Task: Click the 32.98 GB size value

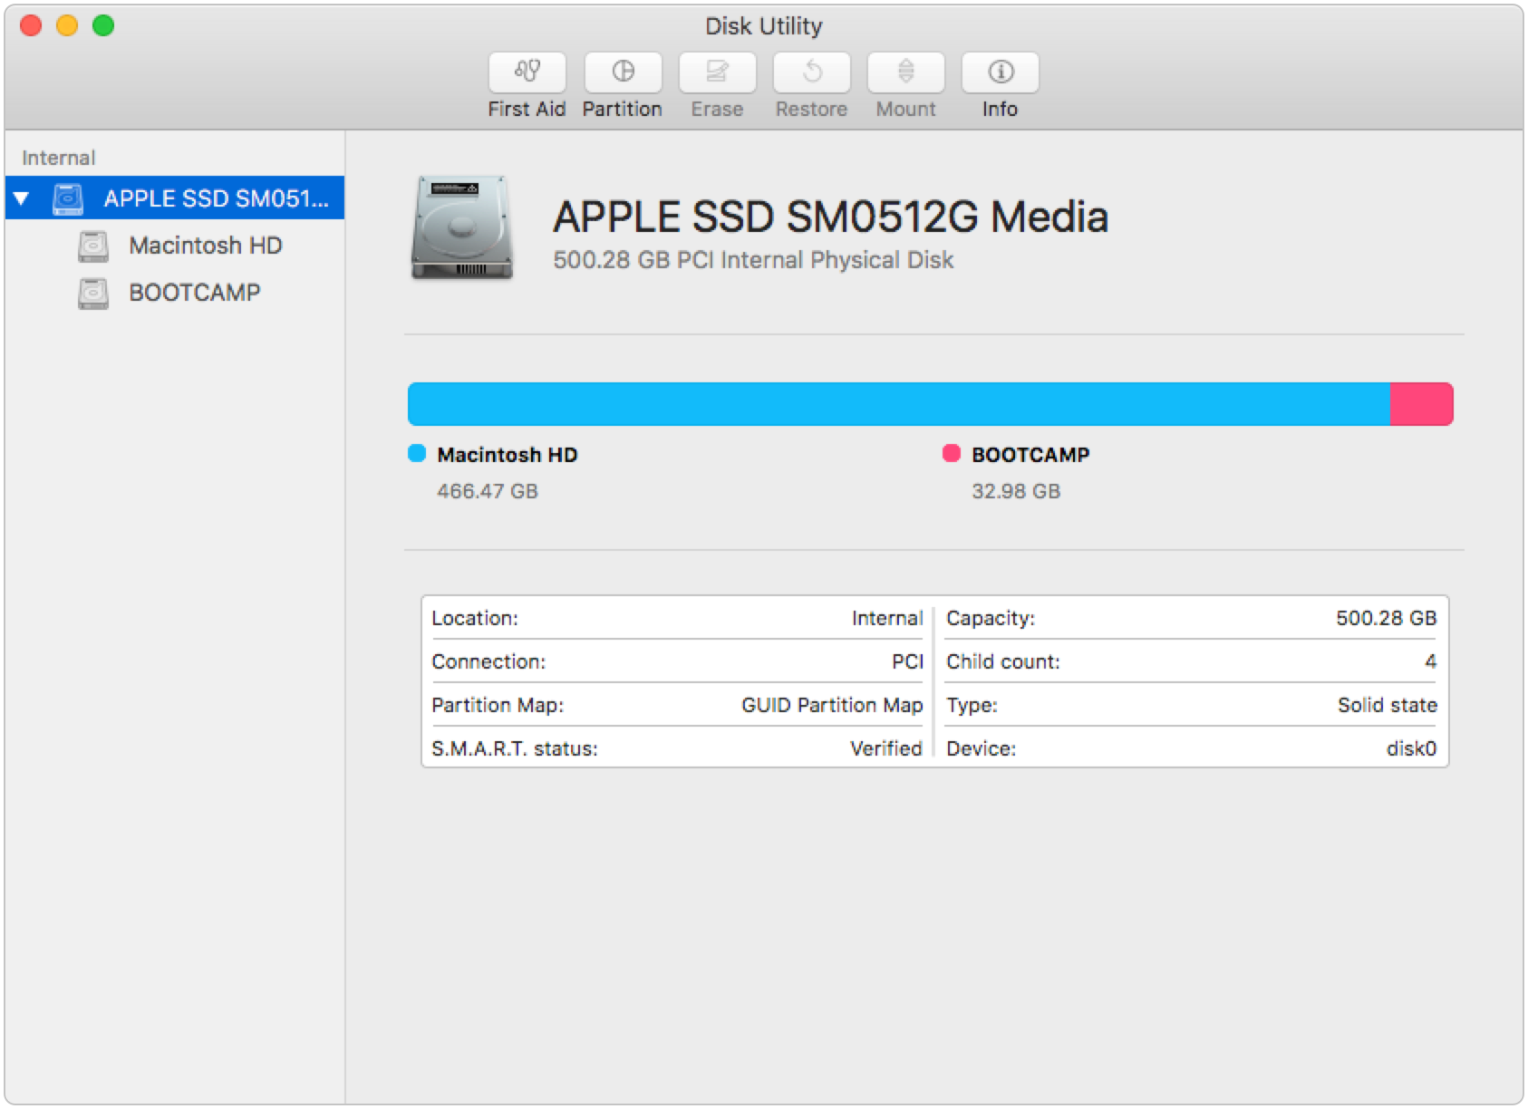Action: (1016, 491)
